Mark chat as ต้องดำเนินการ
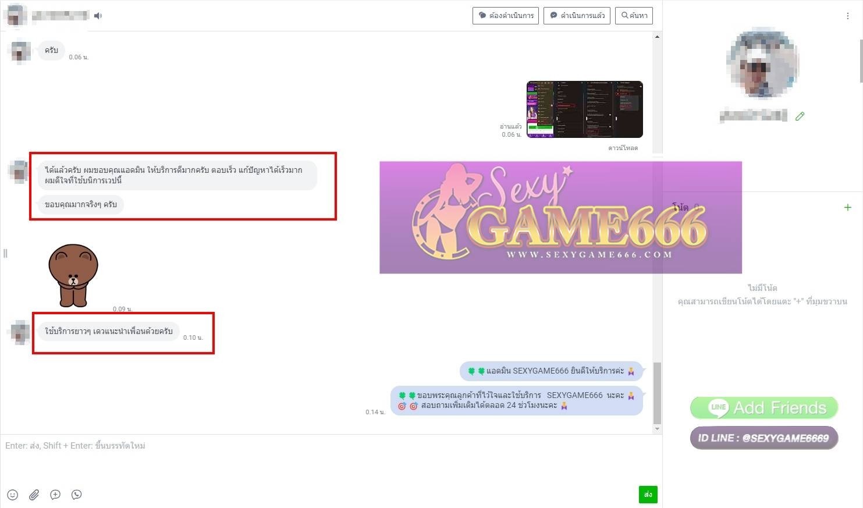863x508 pixels. tap(505, 16)
